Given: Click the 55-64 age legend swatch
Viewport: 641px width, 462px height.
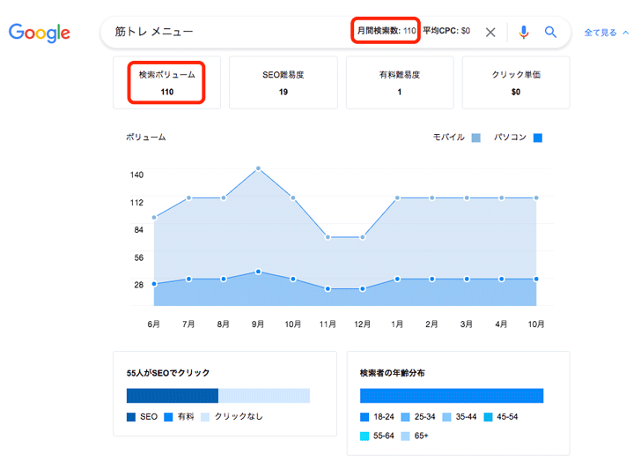Looking at the screenshot, I should point(365,436).
